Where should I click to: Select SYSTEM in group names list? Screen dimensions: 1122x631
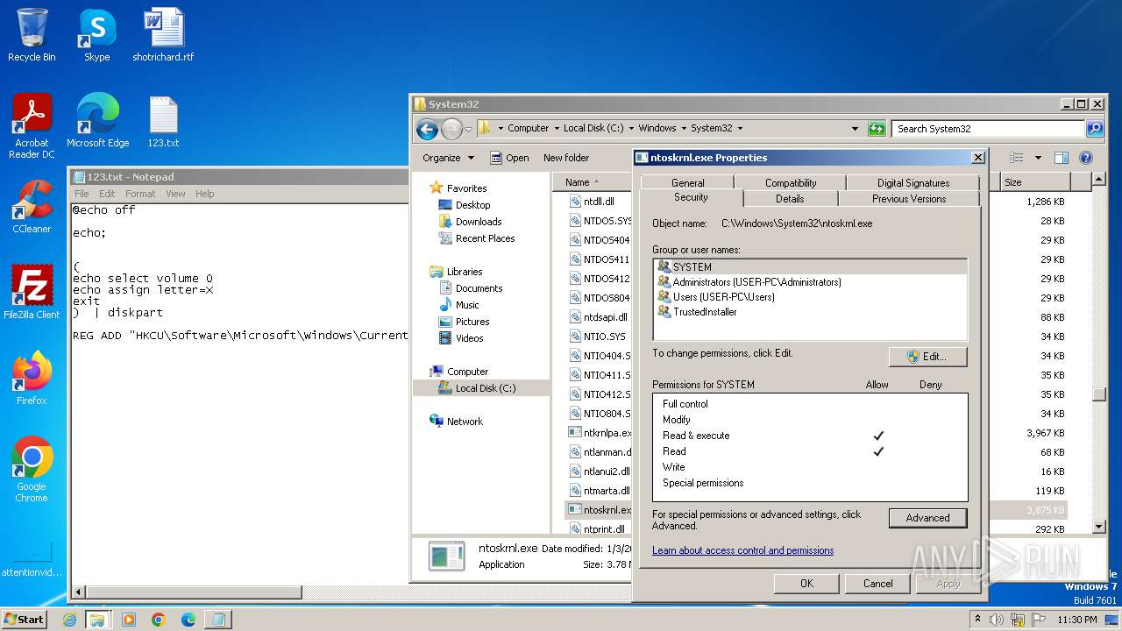pos(811,267)
